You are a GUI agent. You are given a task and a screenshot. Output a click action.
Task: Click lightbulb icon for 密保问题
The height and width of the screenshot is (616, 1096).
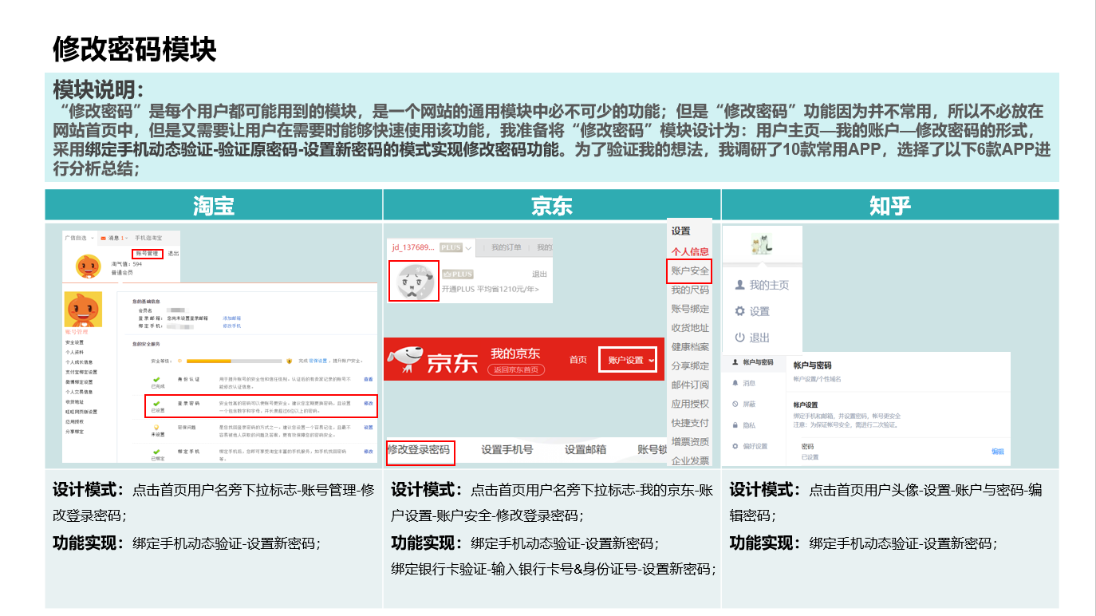point(157,428)
